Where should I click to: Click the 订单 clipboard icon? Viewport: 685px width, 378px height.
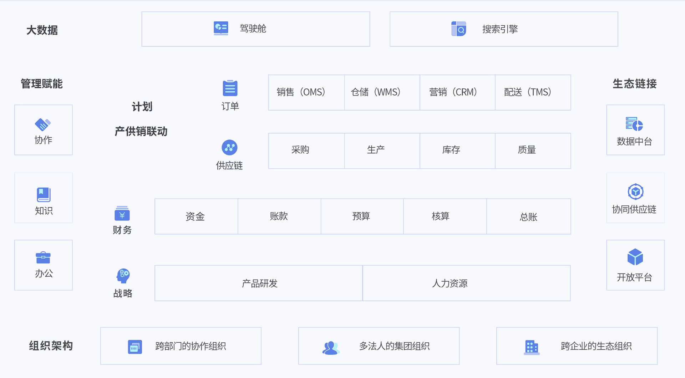tap(230, 88)
